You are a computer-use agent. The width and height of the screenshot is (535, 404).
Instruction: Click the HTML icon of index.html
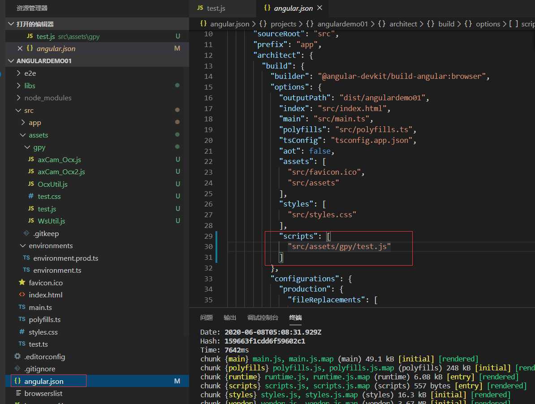(22, 295)
